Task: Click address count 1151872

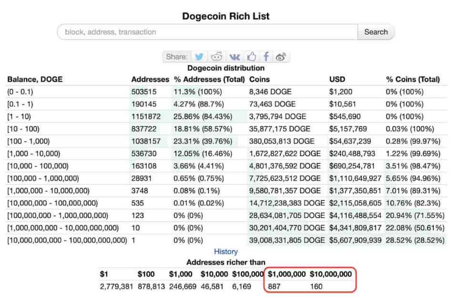Action: 146,117
